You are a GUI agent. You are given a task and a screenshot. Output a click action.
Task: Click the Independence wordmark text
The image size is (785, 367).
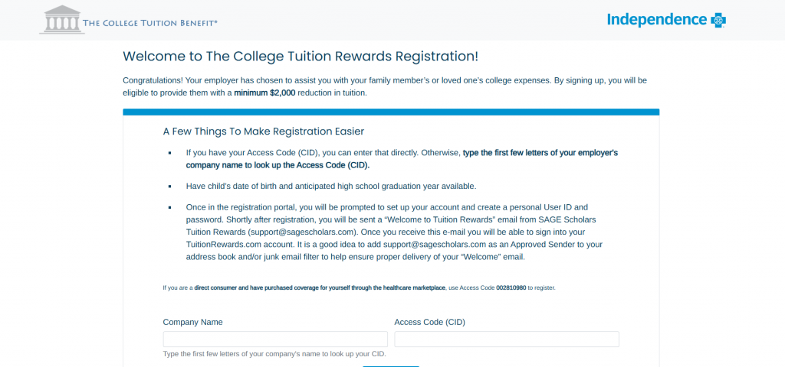(x=657, y=19)
